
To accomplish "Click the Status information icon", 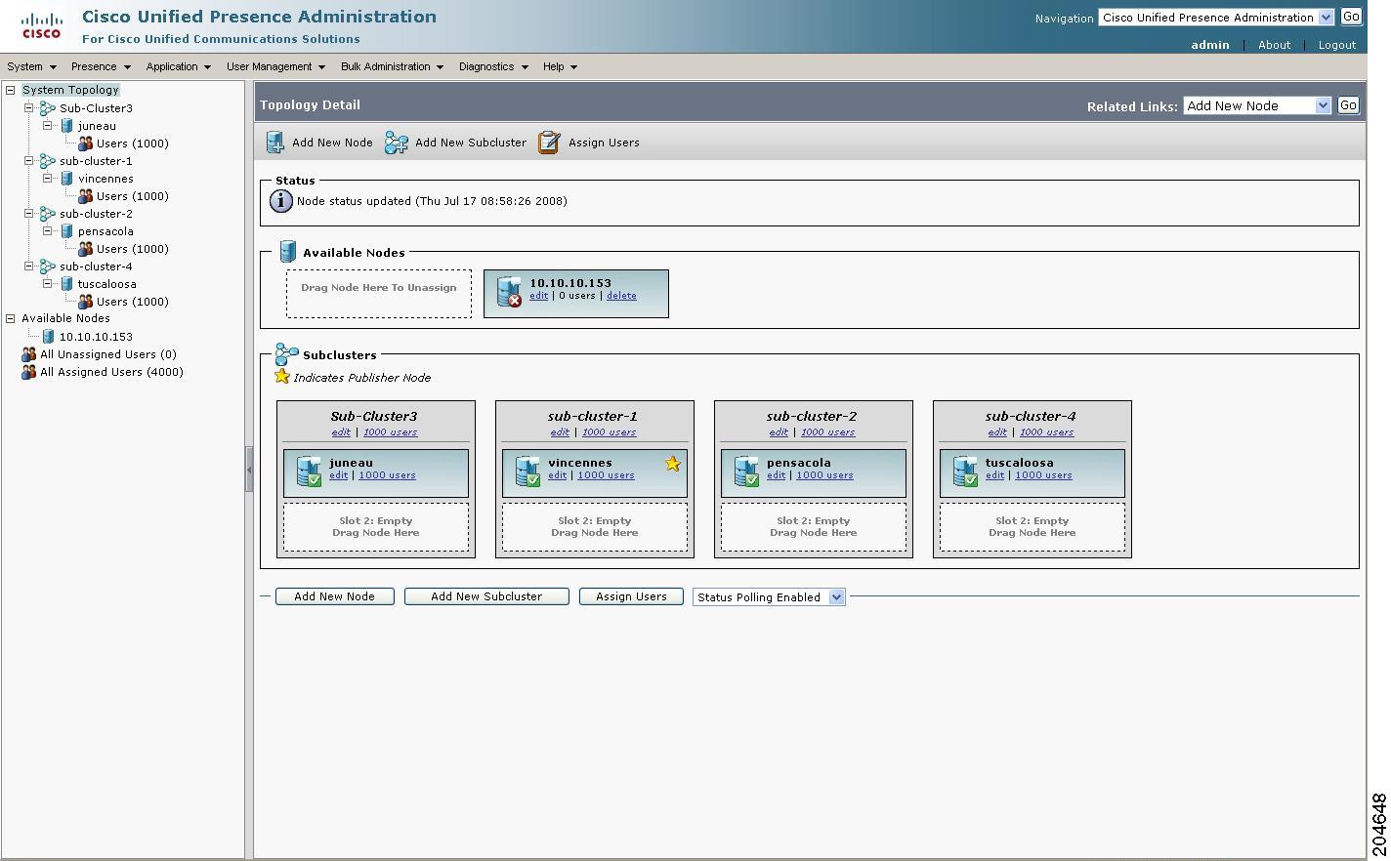I will pos(280,201).
